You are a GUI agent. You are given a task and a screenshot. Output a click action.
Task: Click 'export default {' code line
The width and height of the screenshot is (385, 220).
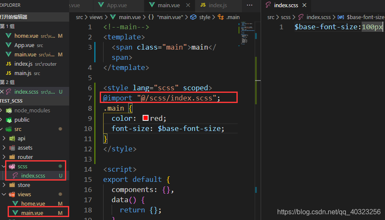[x=137, y=180]
